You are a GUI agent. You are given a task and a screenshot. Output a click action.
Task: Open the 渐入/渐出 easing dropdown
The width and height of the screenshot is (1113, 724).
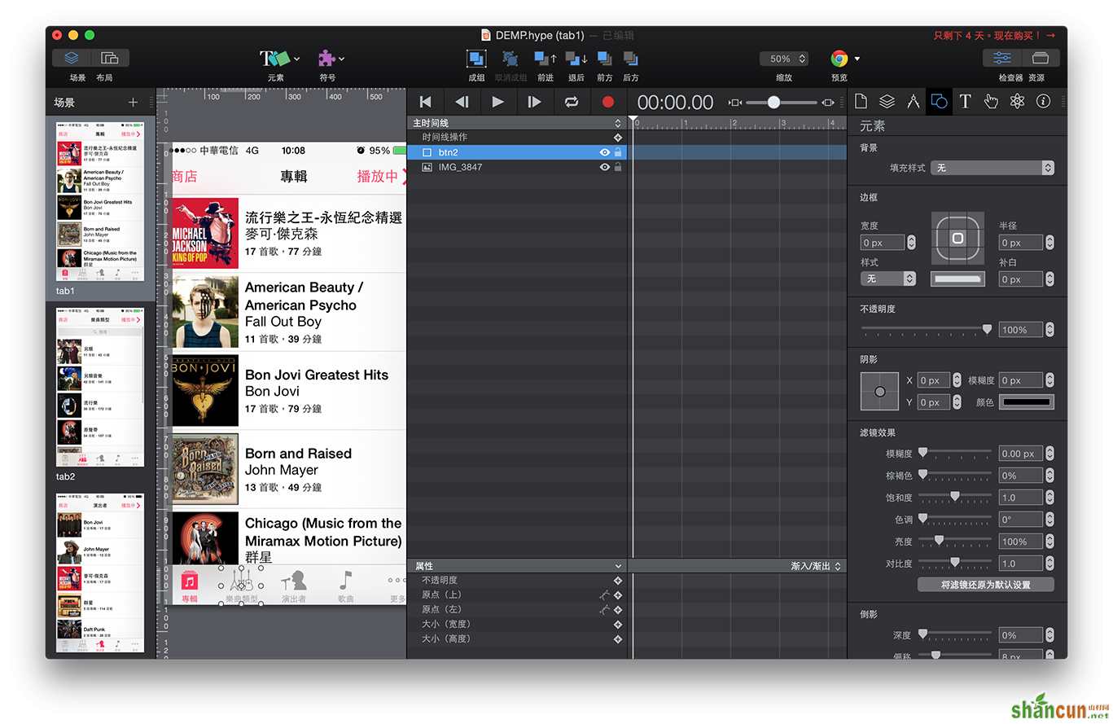815,566
